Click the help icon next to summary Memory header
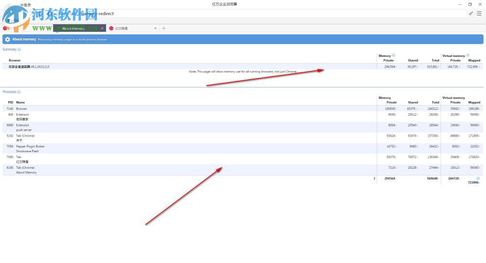Screen dimensions: 486x263 tap(394, 55)
